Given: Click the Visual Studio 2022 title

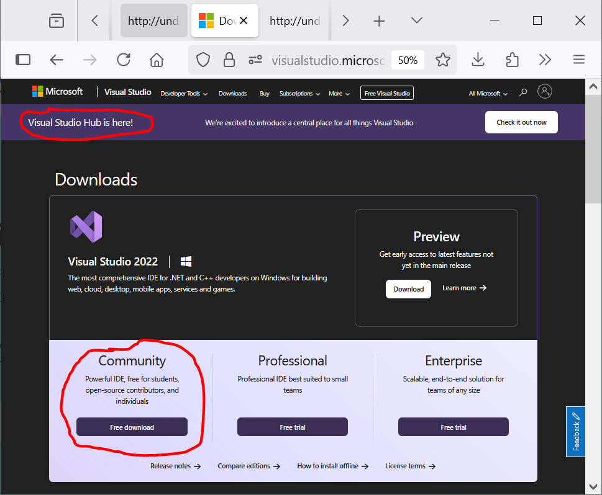Looking at the screenshot, I should coord(113,262).
